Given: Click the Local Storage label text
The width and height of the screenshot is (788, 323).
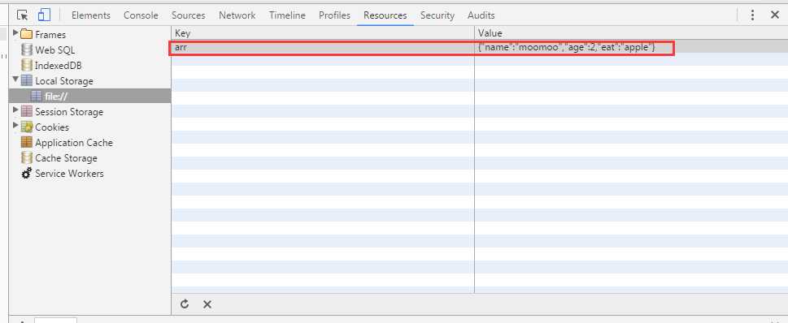Looking at the screenshot, I should (64, 81).
